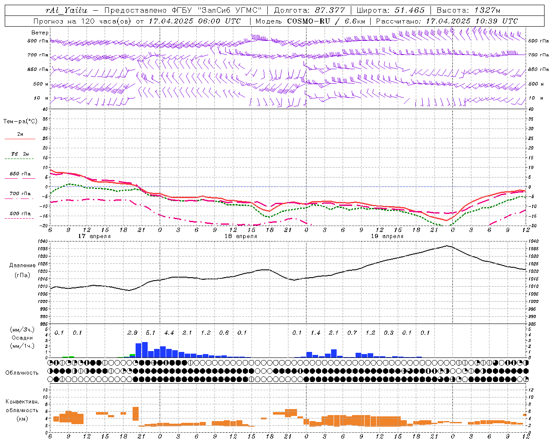Click the solid line sample under 2м legend
The height and width of the screenshot is (440, 551).
pyautogui.click(x=20, y=139)
